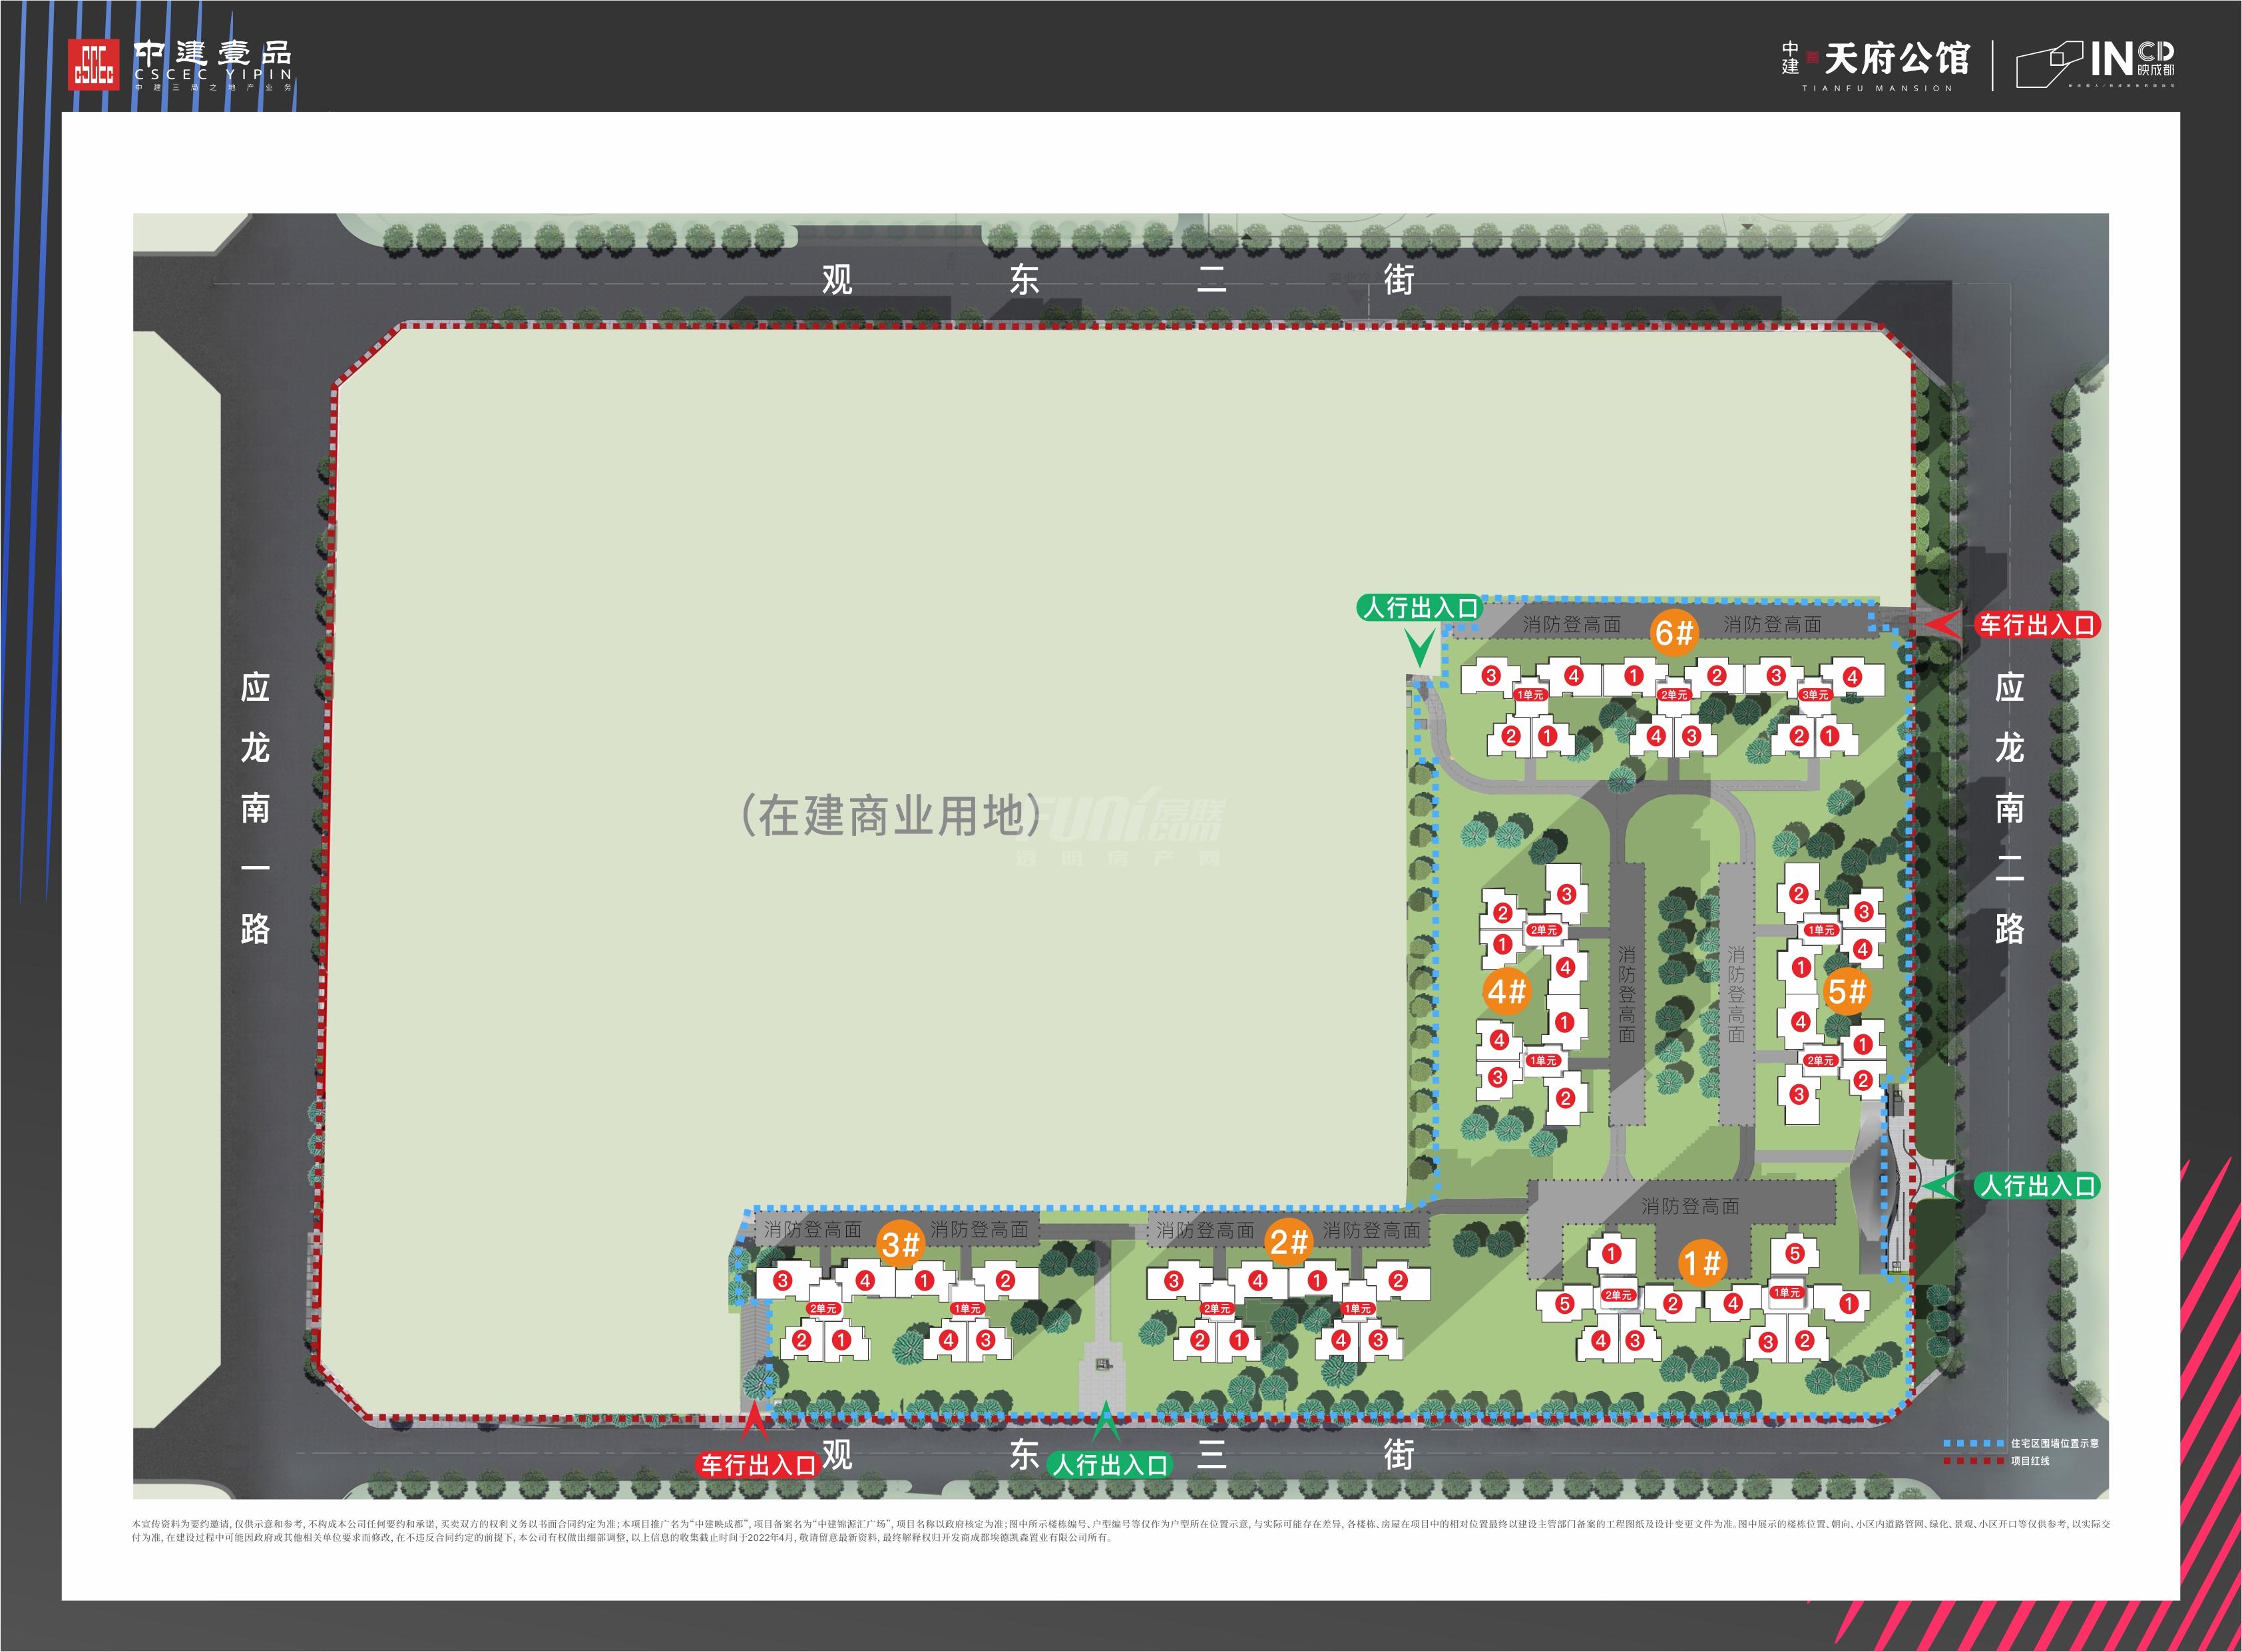This screenshot has height=1652, width=2242.
Task: Click the 2单元 label in building 4
Action: click(x=1543, y=930)
